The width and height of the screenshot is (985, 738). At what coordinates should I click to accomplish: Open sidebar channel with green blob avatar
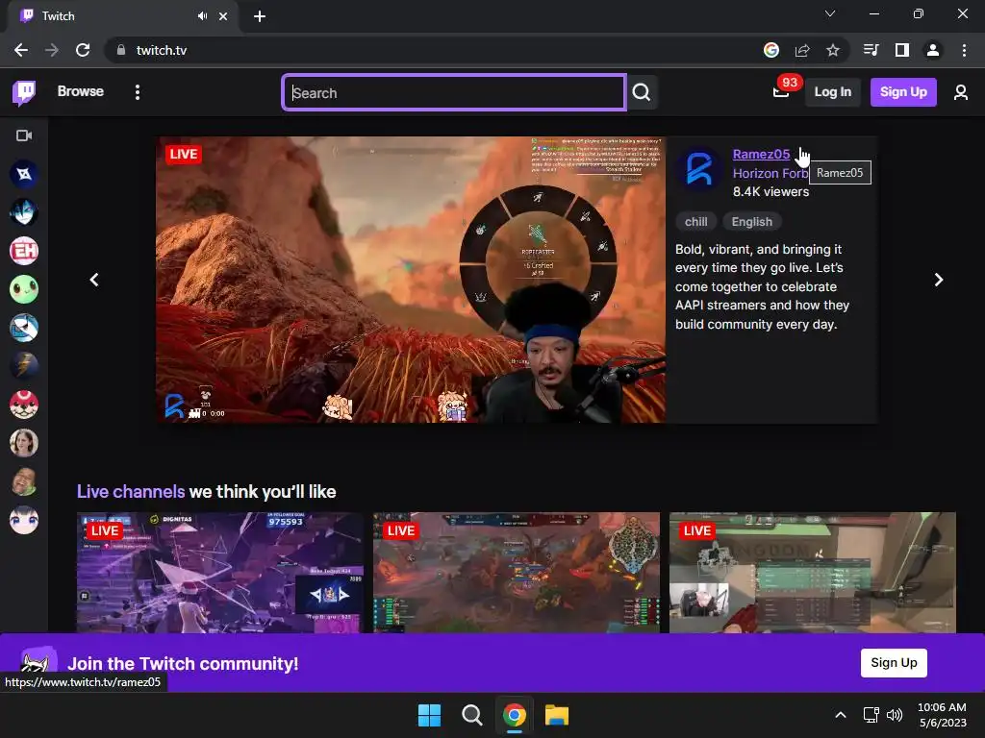[24, 289]
